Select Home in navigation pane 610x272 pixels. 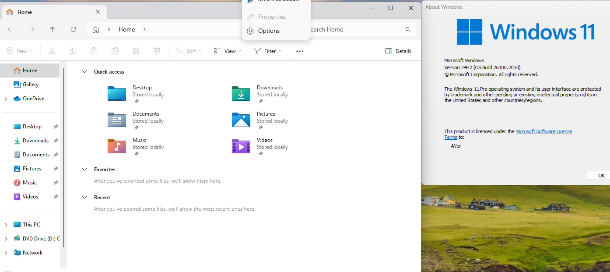[30, 71]
